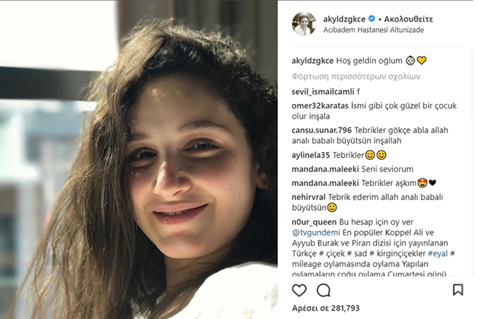This screenshot has height=319, width=478.
Task: Visit sevil_ismailcamli's profile
Action: tap(323, 91)
